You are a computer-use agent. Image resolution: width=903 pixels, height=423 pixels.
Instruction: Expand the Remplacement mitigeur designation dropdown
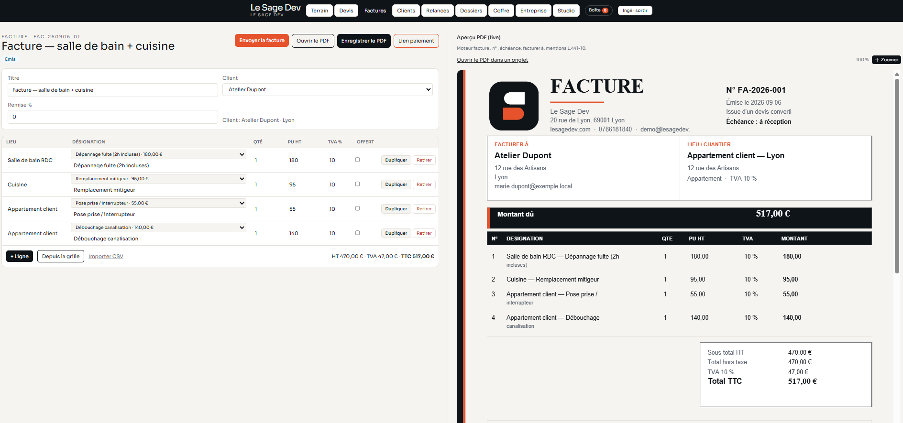(x=158, y=179)
